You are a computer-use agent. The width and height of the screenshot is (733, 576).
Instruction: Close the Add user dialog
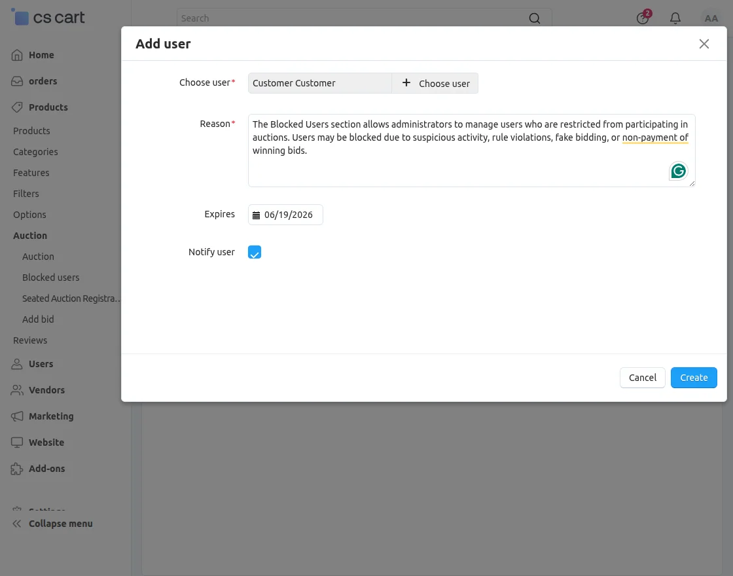tap(704, 43)
